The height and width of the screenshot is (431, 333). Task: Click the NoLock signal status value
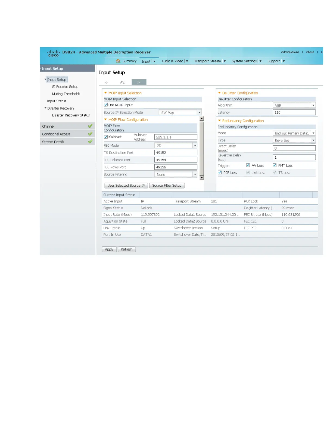point(146,208)
